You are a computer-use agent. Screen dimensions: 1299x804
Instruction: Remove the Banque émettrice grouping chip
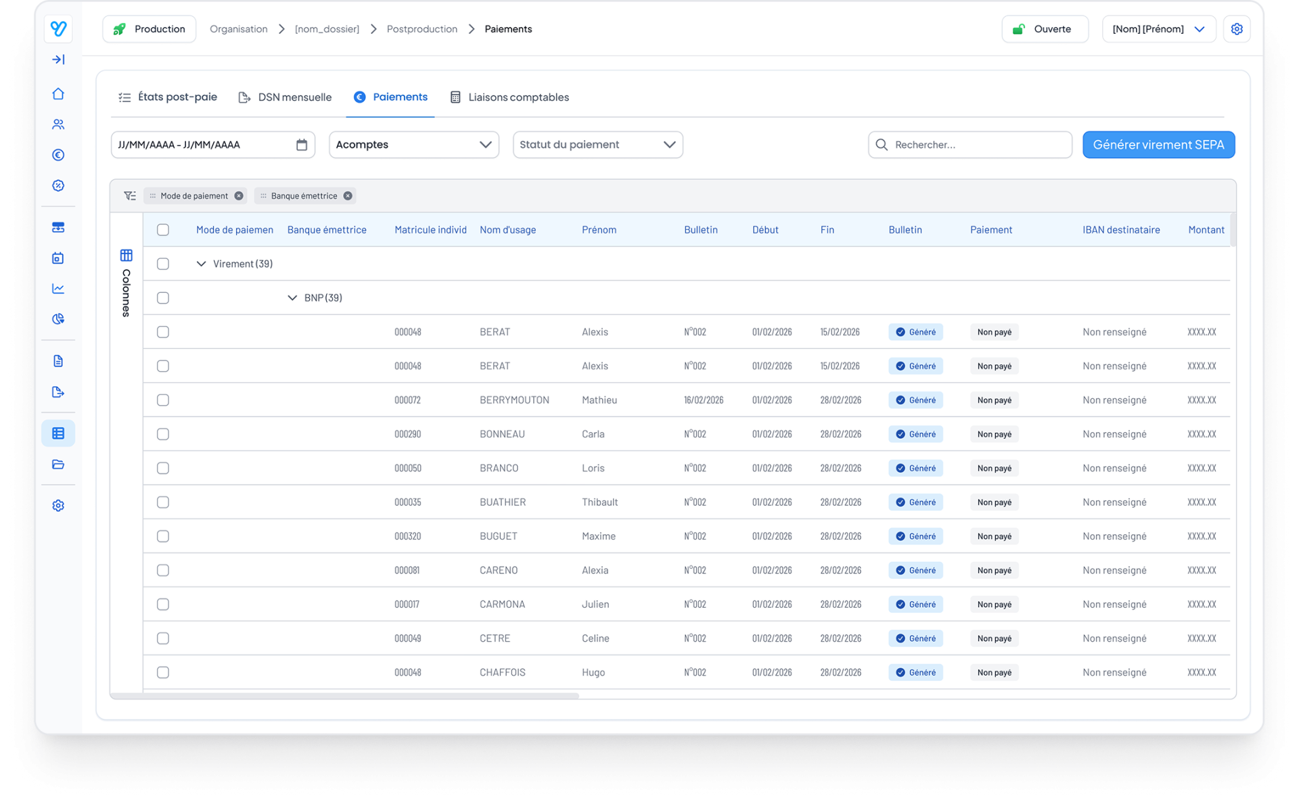(x=348, y=196)
